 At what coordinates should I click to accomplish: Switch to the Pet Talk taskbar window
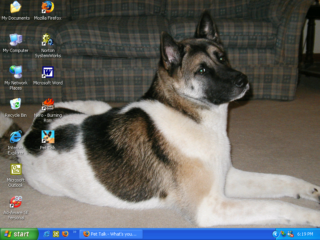pyautogui.click(x=111, y=234)
